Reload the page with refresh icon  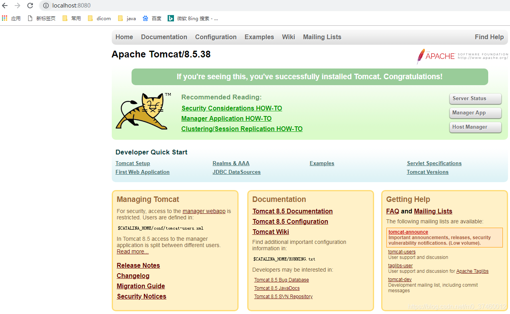pyautogui.click(x=30, y=6)
